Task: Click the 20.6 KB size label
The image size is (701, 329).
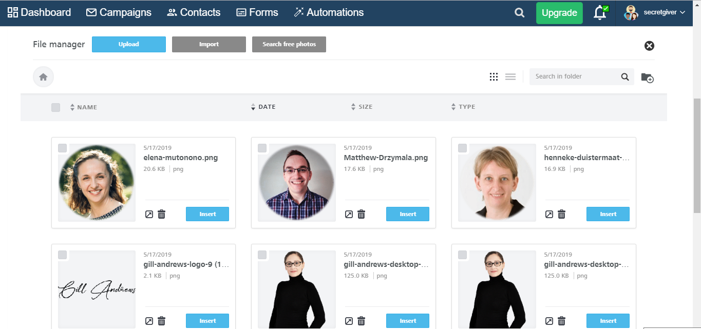Action: 154,169
